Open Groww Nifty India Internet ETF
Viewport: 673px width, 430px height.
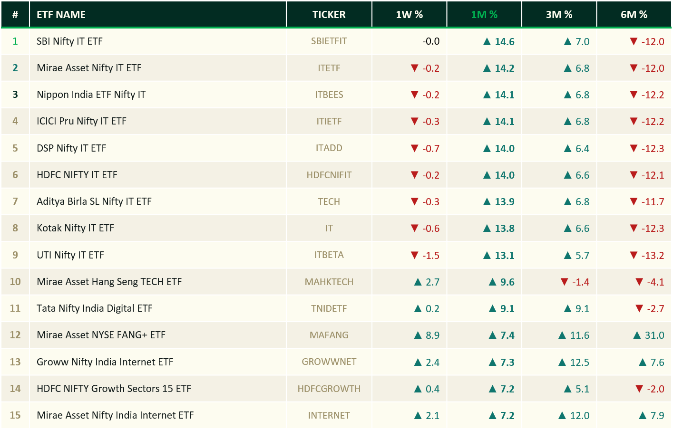pos(105,362)
